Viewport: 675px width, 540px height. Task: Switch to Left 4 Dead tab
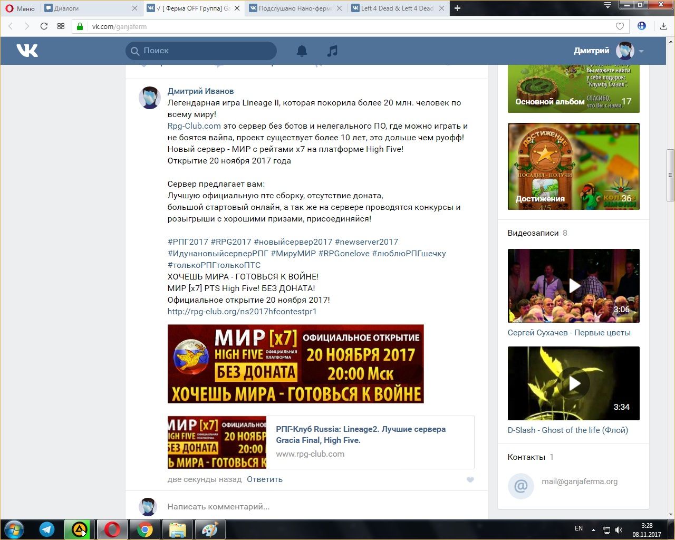(x=397, y=8)
